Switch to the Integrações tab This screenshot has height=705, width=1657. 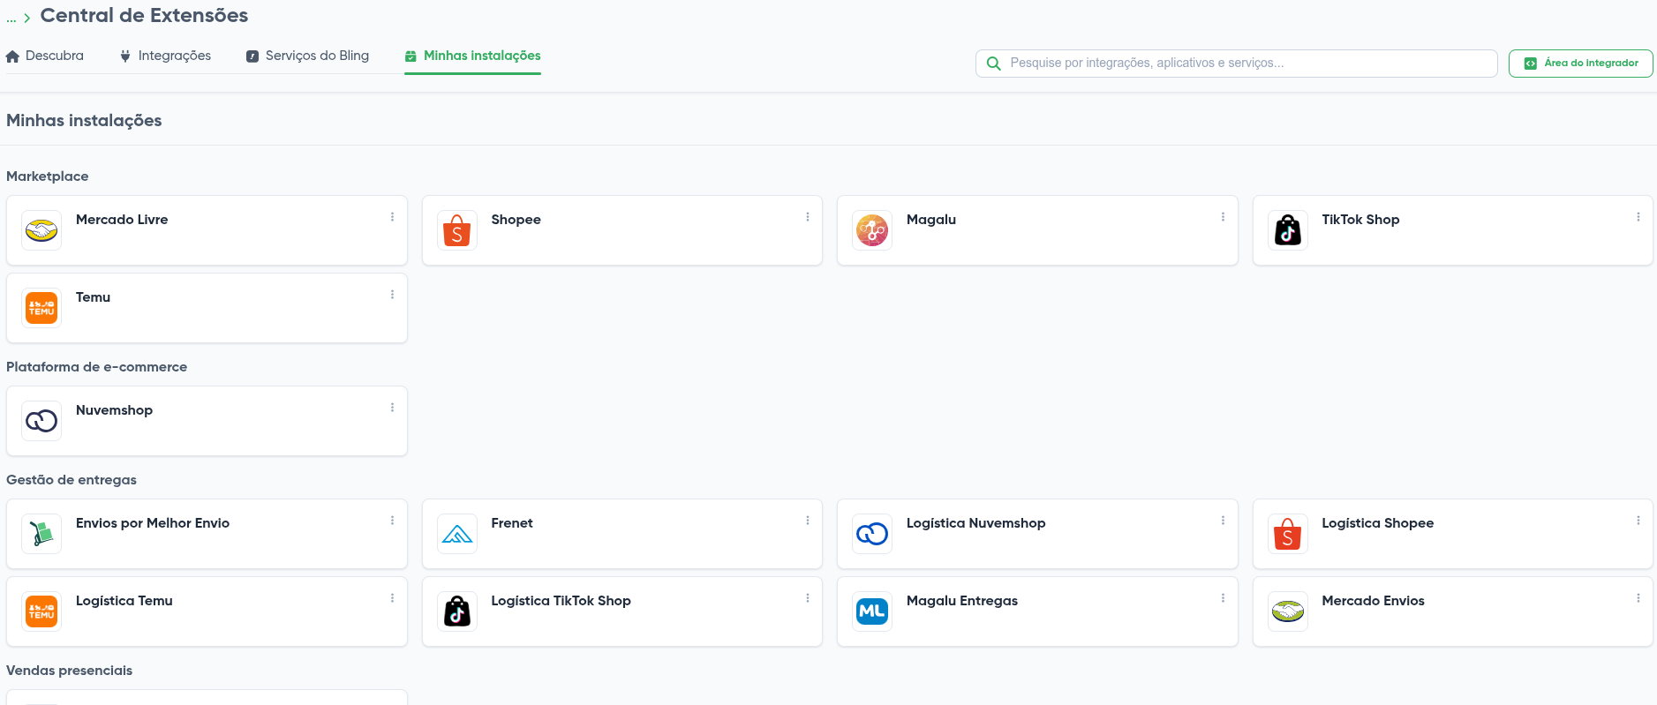click(166, 56)
